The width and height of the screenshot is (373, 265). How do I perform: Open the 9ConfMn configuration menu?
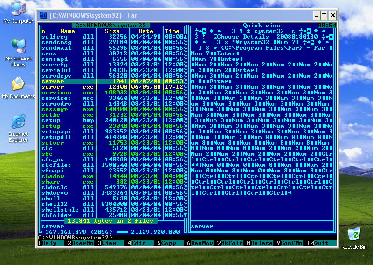289,243
